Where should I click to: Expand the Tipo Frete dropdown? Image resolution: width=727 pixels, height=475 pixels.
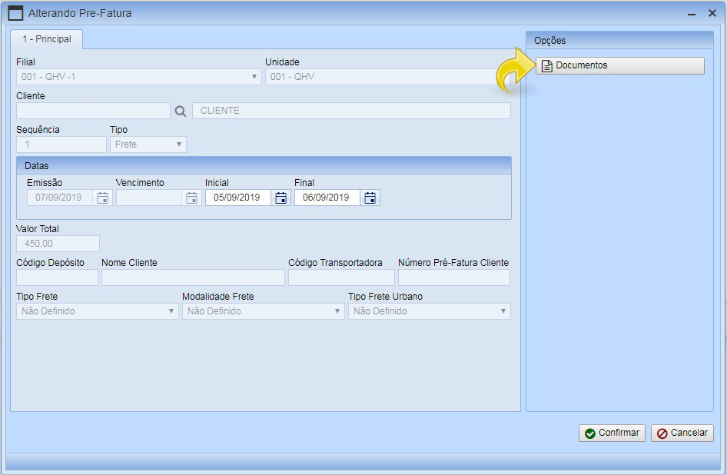point(171,311)
